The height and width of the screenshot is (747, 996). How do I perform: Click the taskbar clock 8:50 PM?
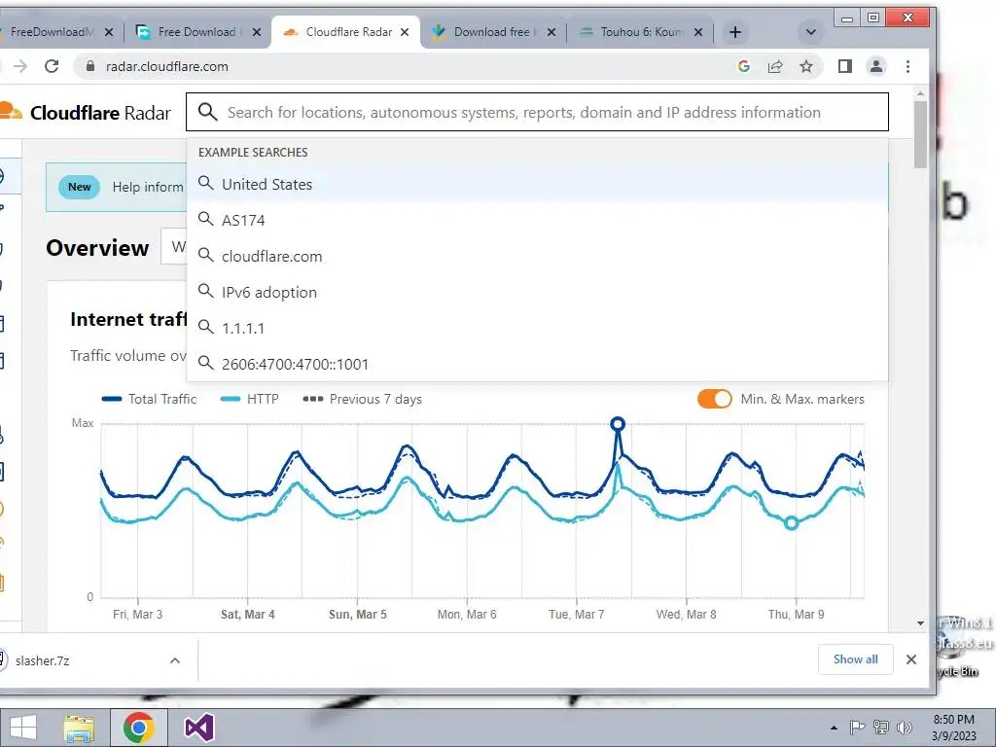point(953,728)
